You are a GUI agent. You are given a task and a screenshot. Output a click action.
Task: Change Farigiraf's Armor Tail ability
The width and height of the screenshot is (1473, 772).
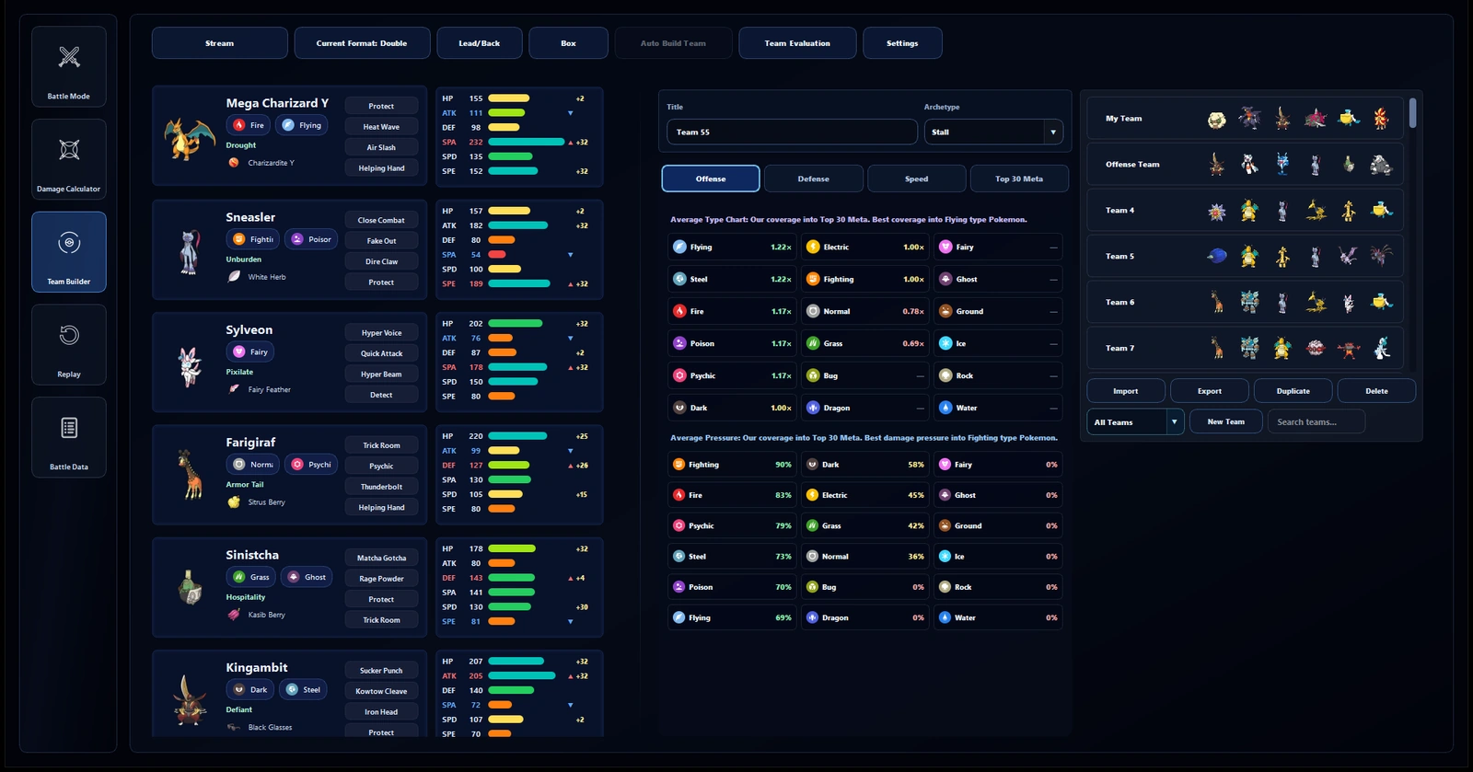[x=245, y=485]
